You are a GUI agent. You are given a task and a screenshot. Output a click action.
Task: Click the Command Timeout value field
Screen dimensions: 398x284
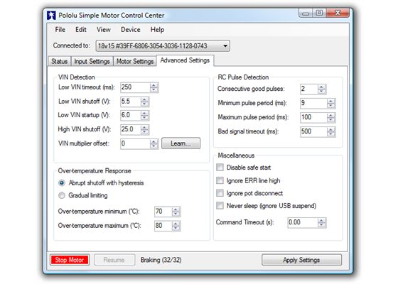303,223
